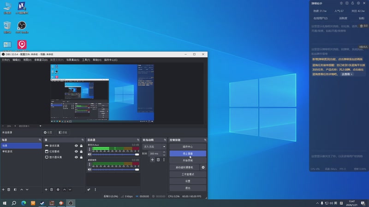
Task: Click 去查看 link in 弹幕助手 panel
Action: [x=347, y=74]
